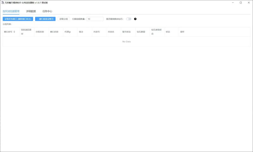Click the sort arrows beside 窗口序号
Image resolution: width=253 pixels, height=152 pixels.
pyautogui.click(x=14, y=32)
